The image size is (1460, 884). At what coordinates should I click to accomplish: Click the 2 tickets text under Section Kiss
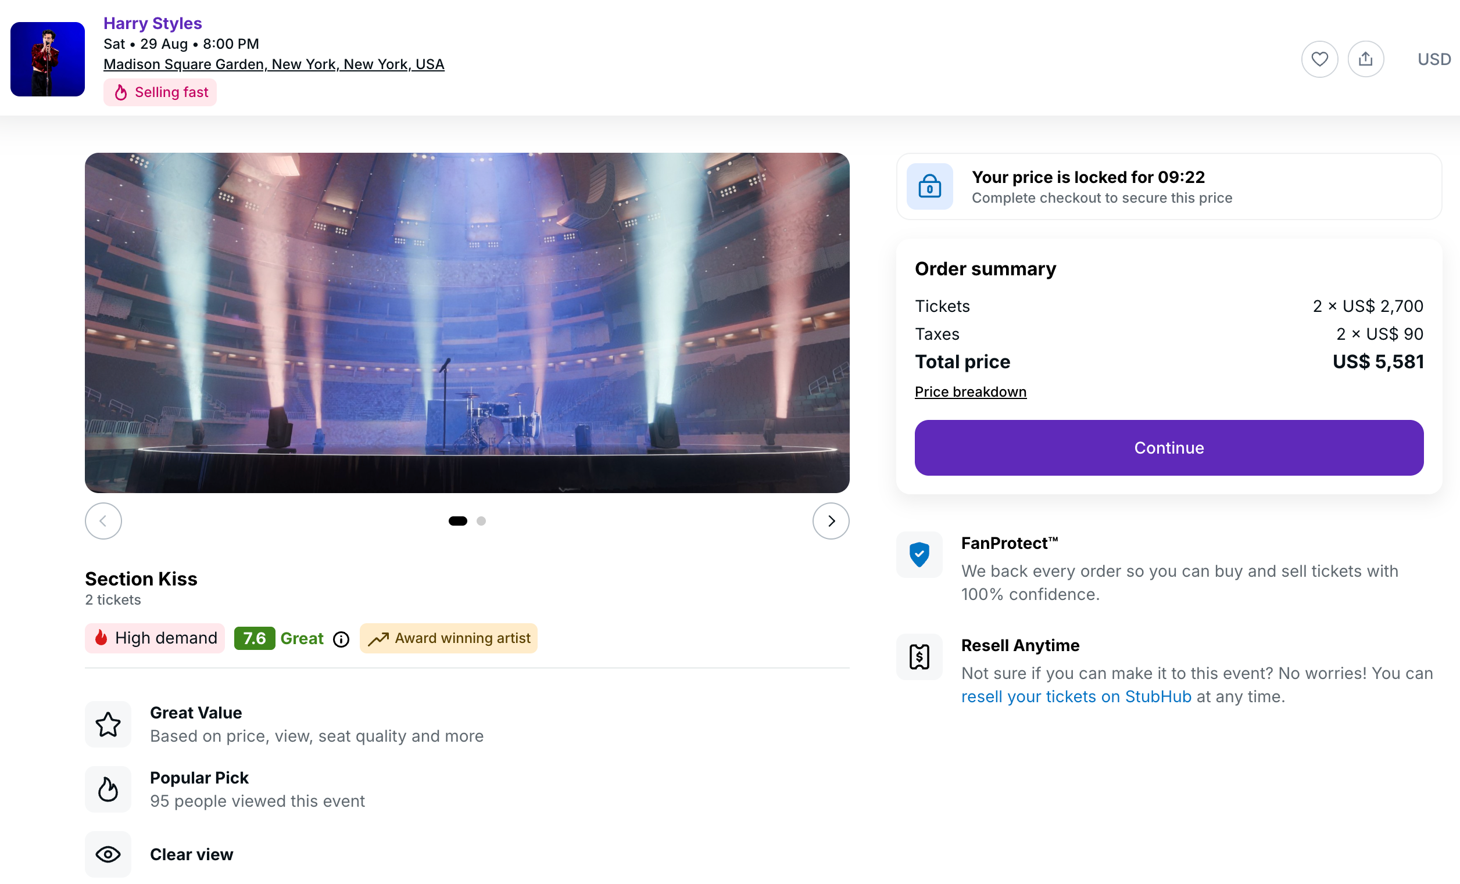(x=113, y=600)
